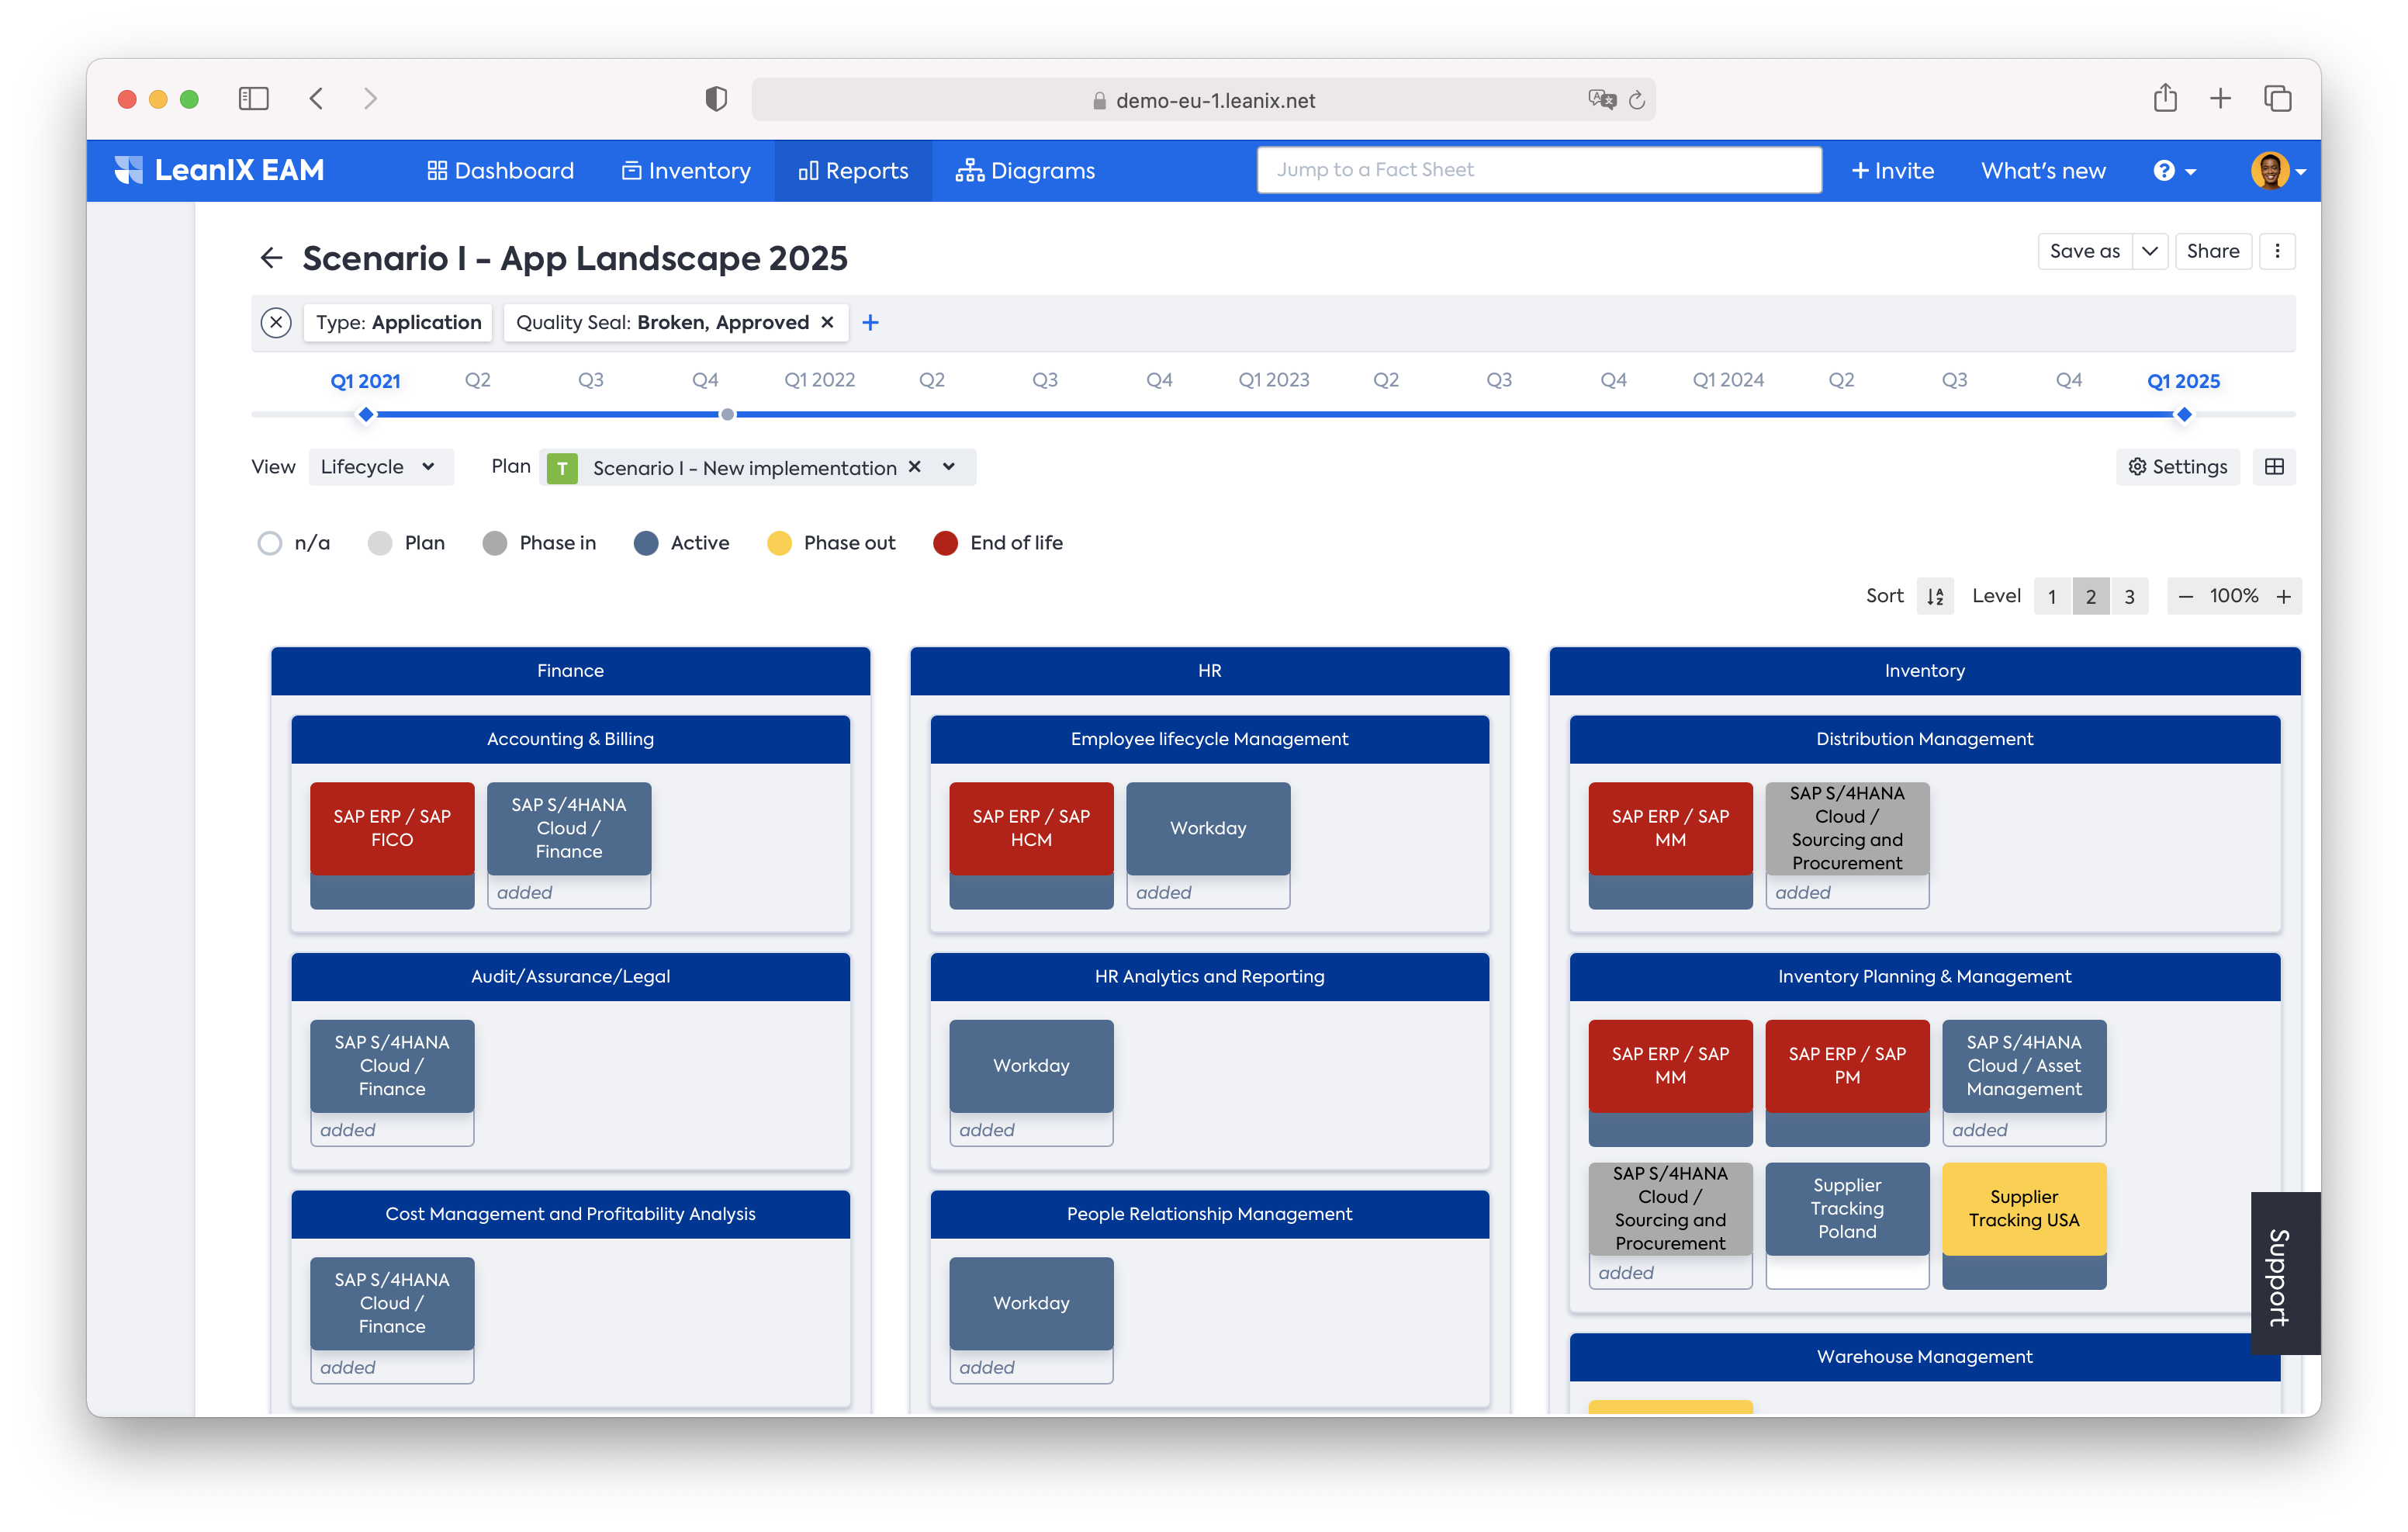Open the Dashboard tab
The width and height of the screenshot is (2408, 1532).
pos(500,171)
